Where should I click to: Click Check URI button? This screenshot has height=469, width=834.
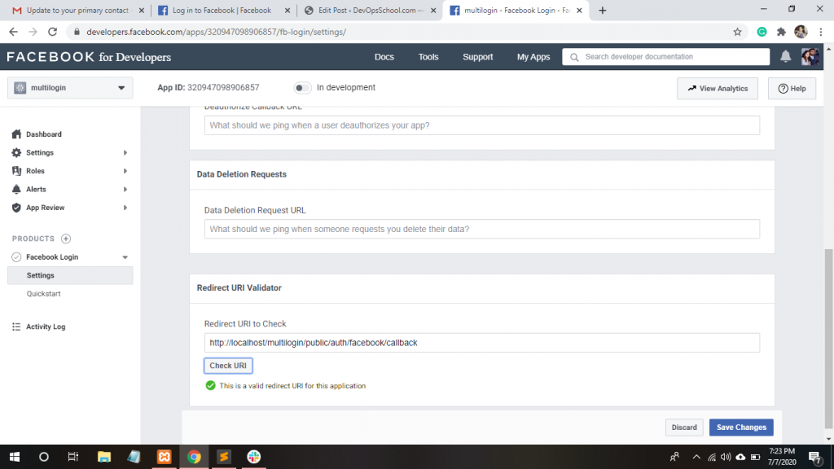coord(228,366)
